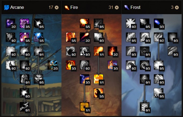Choose the flaming hand Fire talent 3/3
The width and height of the screenshot is (183, 117).
coord(71,65)
